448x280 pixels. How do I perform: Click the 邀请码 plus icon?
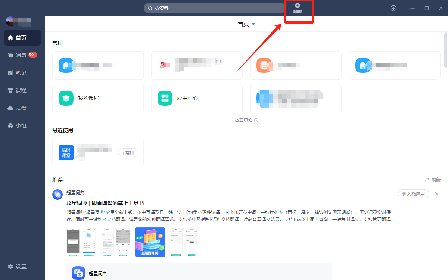pyautogui.click(x=298, y=6)
